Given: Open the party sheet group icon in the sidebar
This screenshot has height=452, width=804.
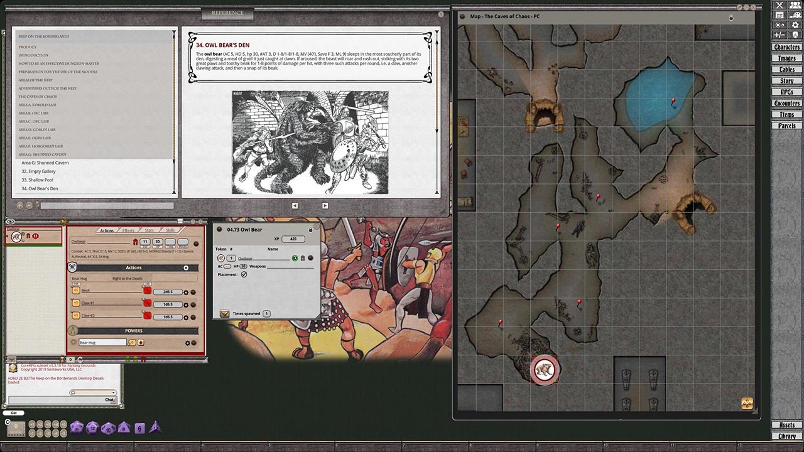Looking at the screenshot, I should coord(795,6).
